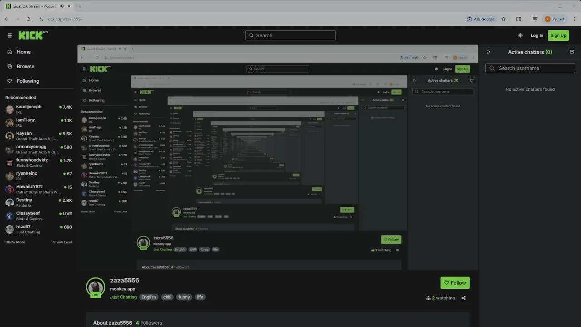This screenshot has height=327, width=581.
Task: Open iamTiagz's recommended channel
Action: click(39, 123)
